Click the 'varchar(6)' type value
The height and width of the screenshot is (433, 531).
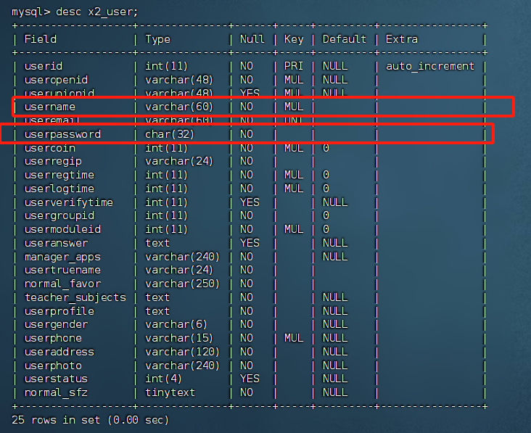(x=176, y=325)
